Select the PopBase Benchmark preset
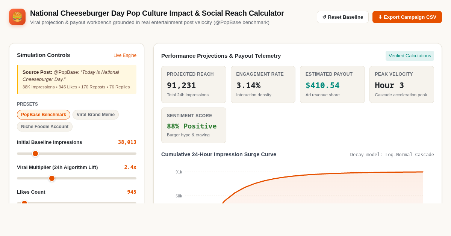This screenshot has height=236, width=451. (44, 115)
